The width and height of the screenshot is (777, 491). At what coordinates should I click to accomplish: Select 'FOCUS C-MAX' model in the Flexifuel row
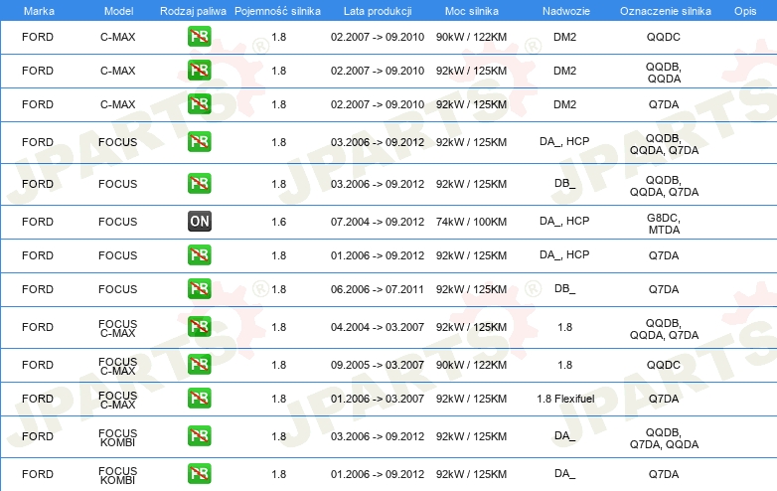tap(117, 400)
